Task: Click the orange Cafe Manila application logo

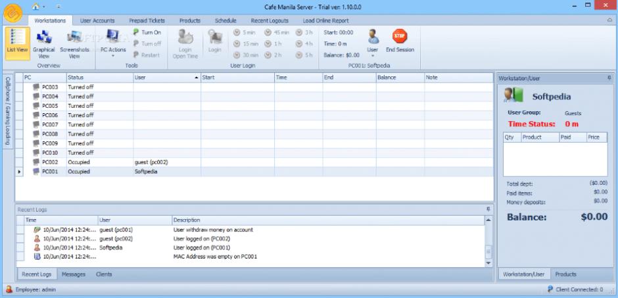Action: 12,13
